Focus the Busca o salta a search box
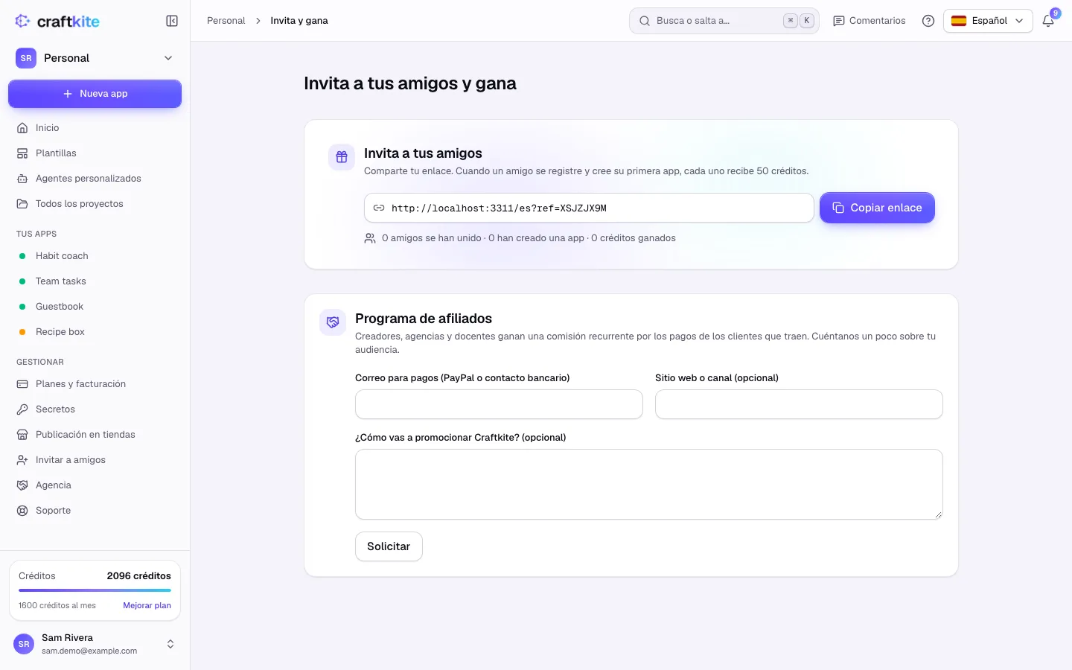Viewport: 1072px width, 670px height. pyautogui.click(x=724, y=21)
